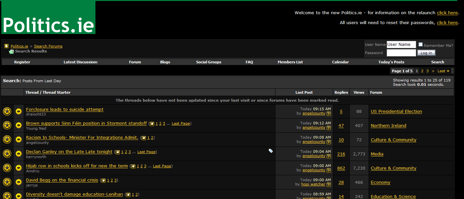
Task: Click star status icon for Hijab row thread
Action: click(7, 168)
